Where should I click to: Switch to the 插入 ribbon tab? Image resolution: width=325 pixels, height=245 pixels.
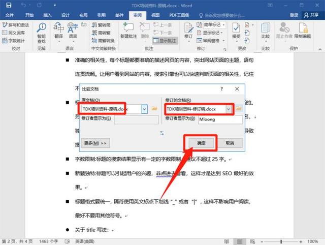coord(47,15)
